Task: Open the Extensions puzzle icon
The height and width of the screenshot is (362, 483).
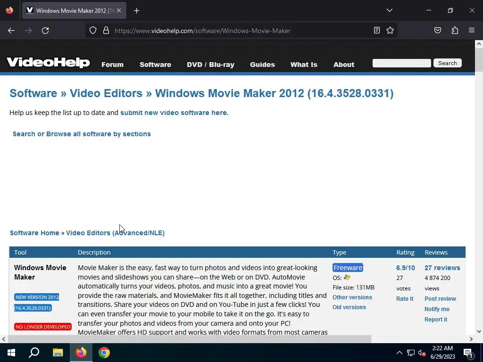Action: tap(455, 30)
